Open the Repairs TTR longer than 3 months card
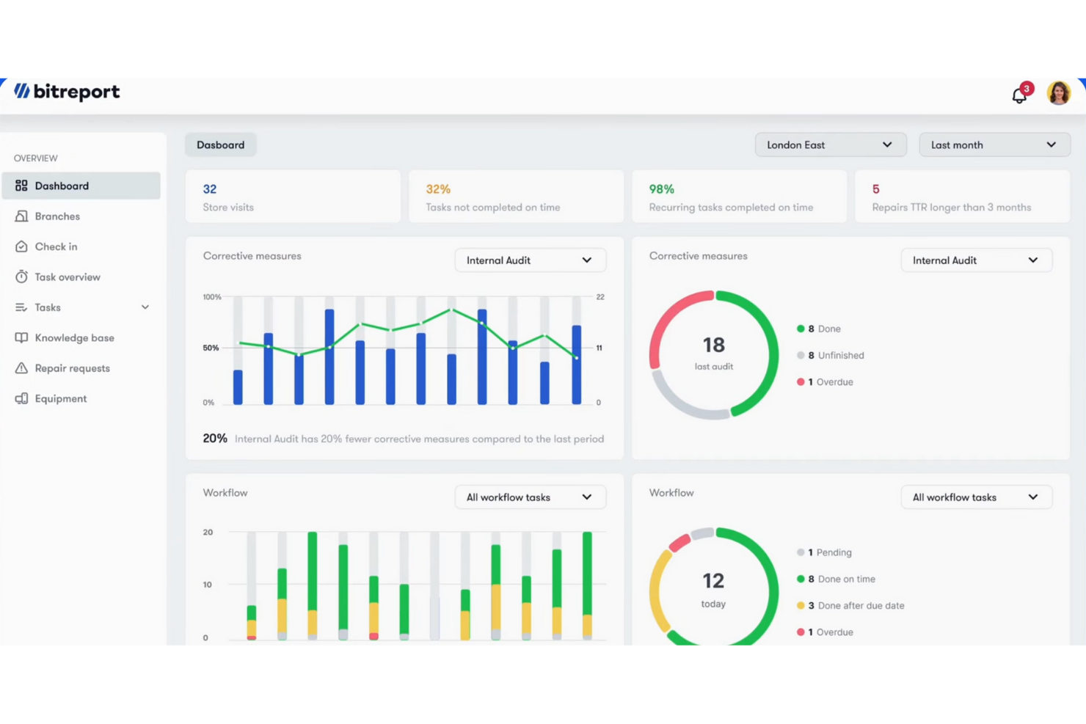 (x=962, y=197)
